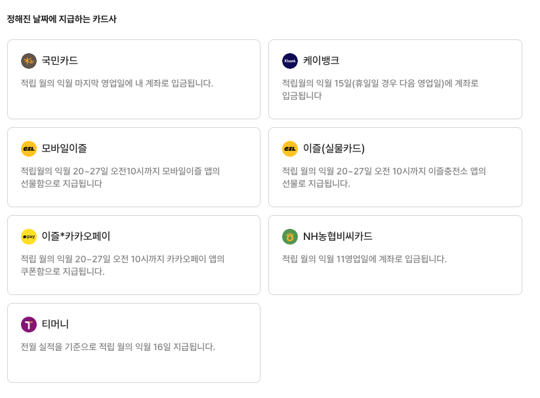Select the 티머니 card panel
The image size is (540, 398).
[134, 342]
